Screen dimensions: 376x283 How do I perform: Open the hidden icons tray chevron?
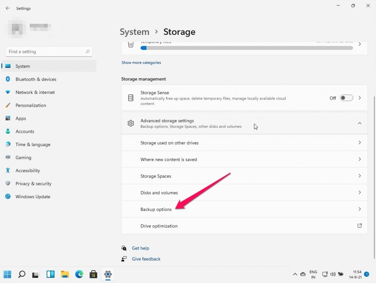(x=295, y=274)
